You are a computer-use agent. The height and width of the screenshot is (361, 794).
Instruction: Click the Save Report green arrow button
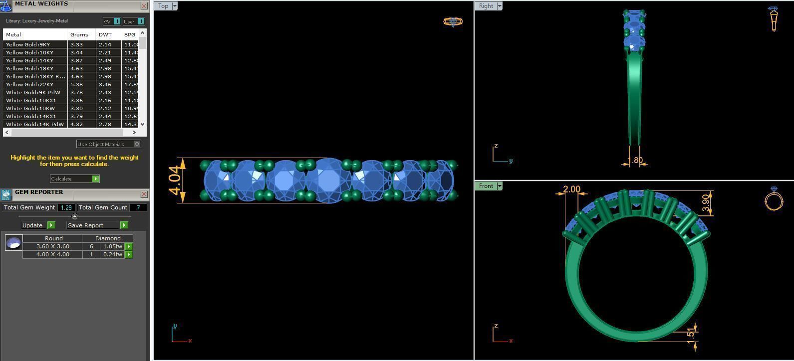(x=124, y=225)
